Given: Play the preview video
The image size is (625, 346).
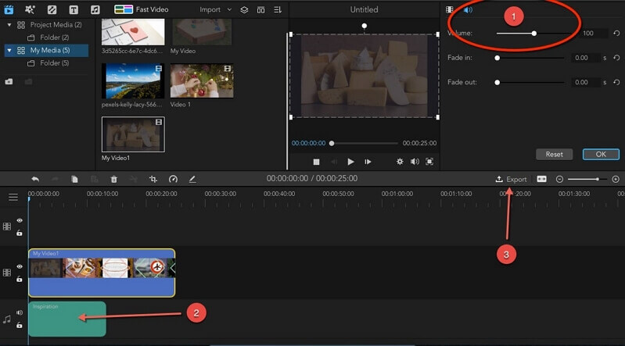Looking at the screenshot, I should coord(350,162).
